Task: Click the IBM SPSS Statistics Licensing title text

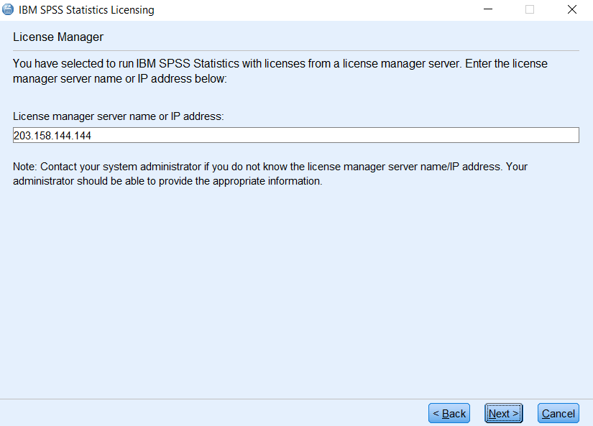Action: click(86, 10)
